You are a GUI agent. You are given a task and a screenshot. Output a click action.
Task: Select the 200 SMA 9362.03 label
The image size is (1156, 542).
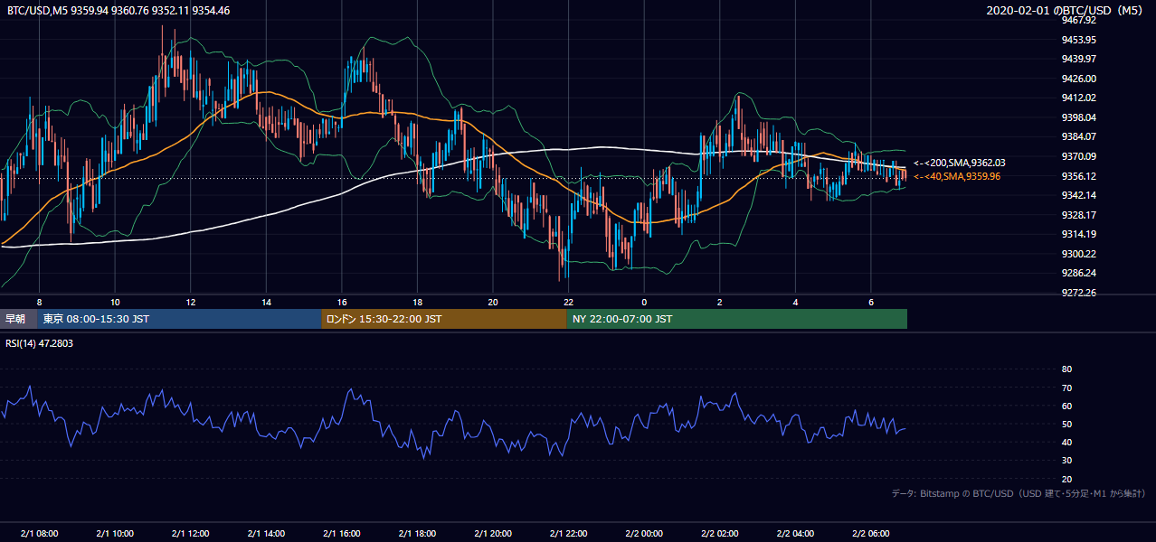960,163
